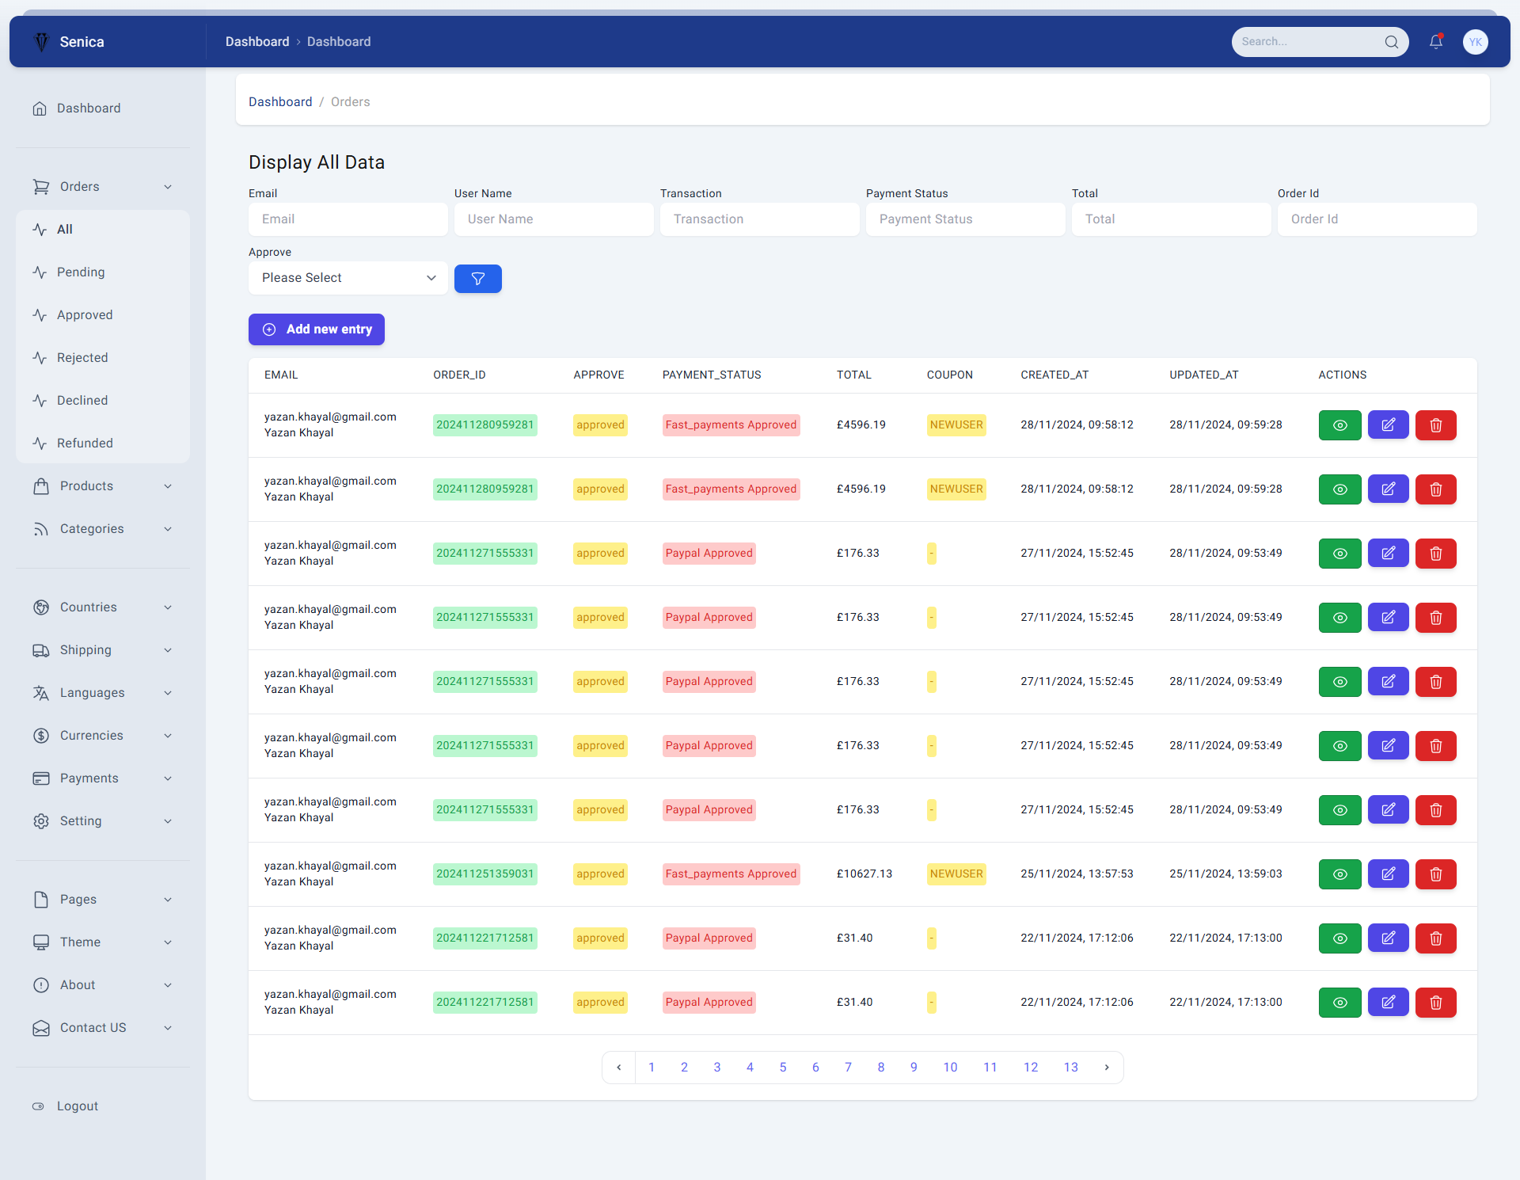The image size is (1520, 1180).
Task: View the first £176.33 Paypal order
Action: click(1340, 554)
